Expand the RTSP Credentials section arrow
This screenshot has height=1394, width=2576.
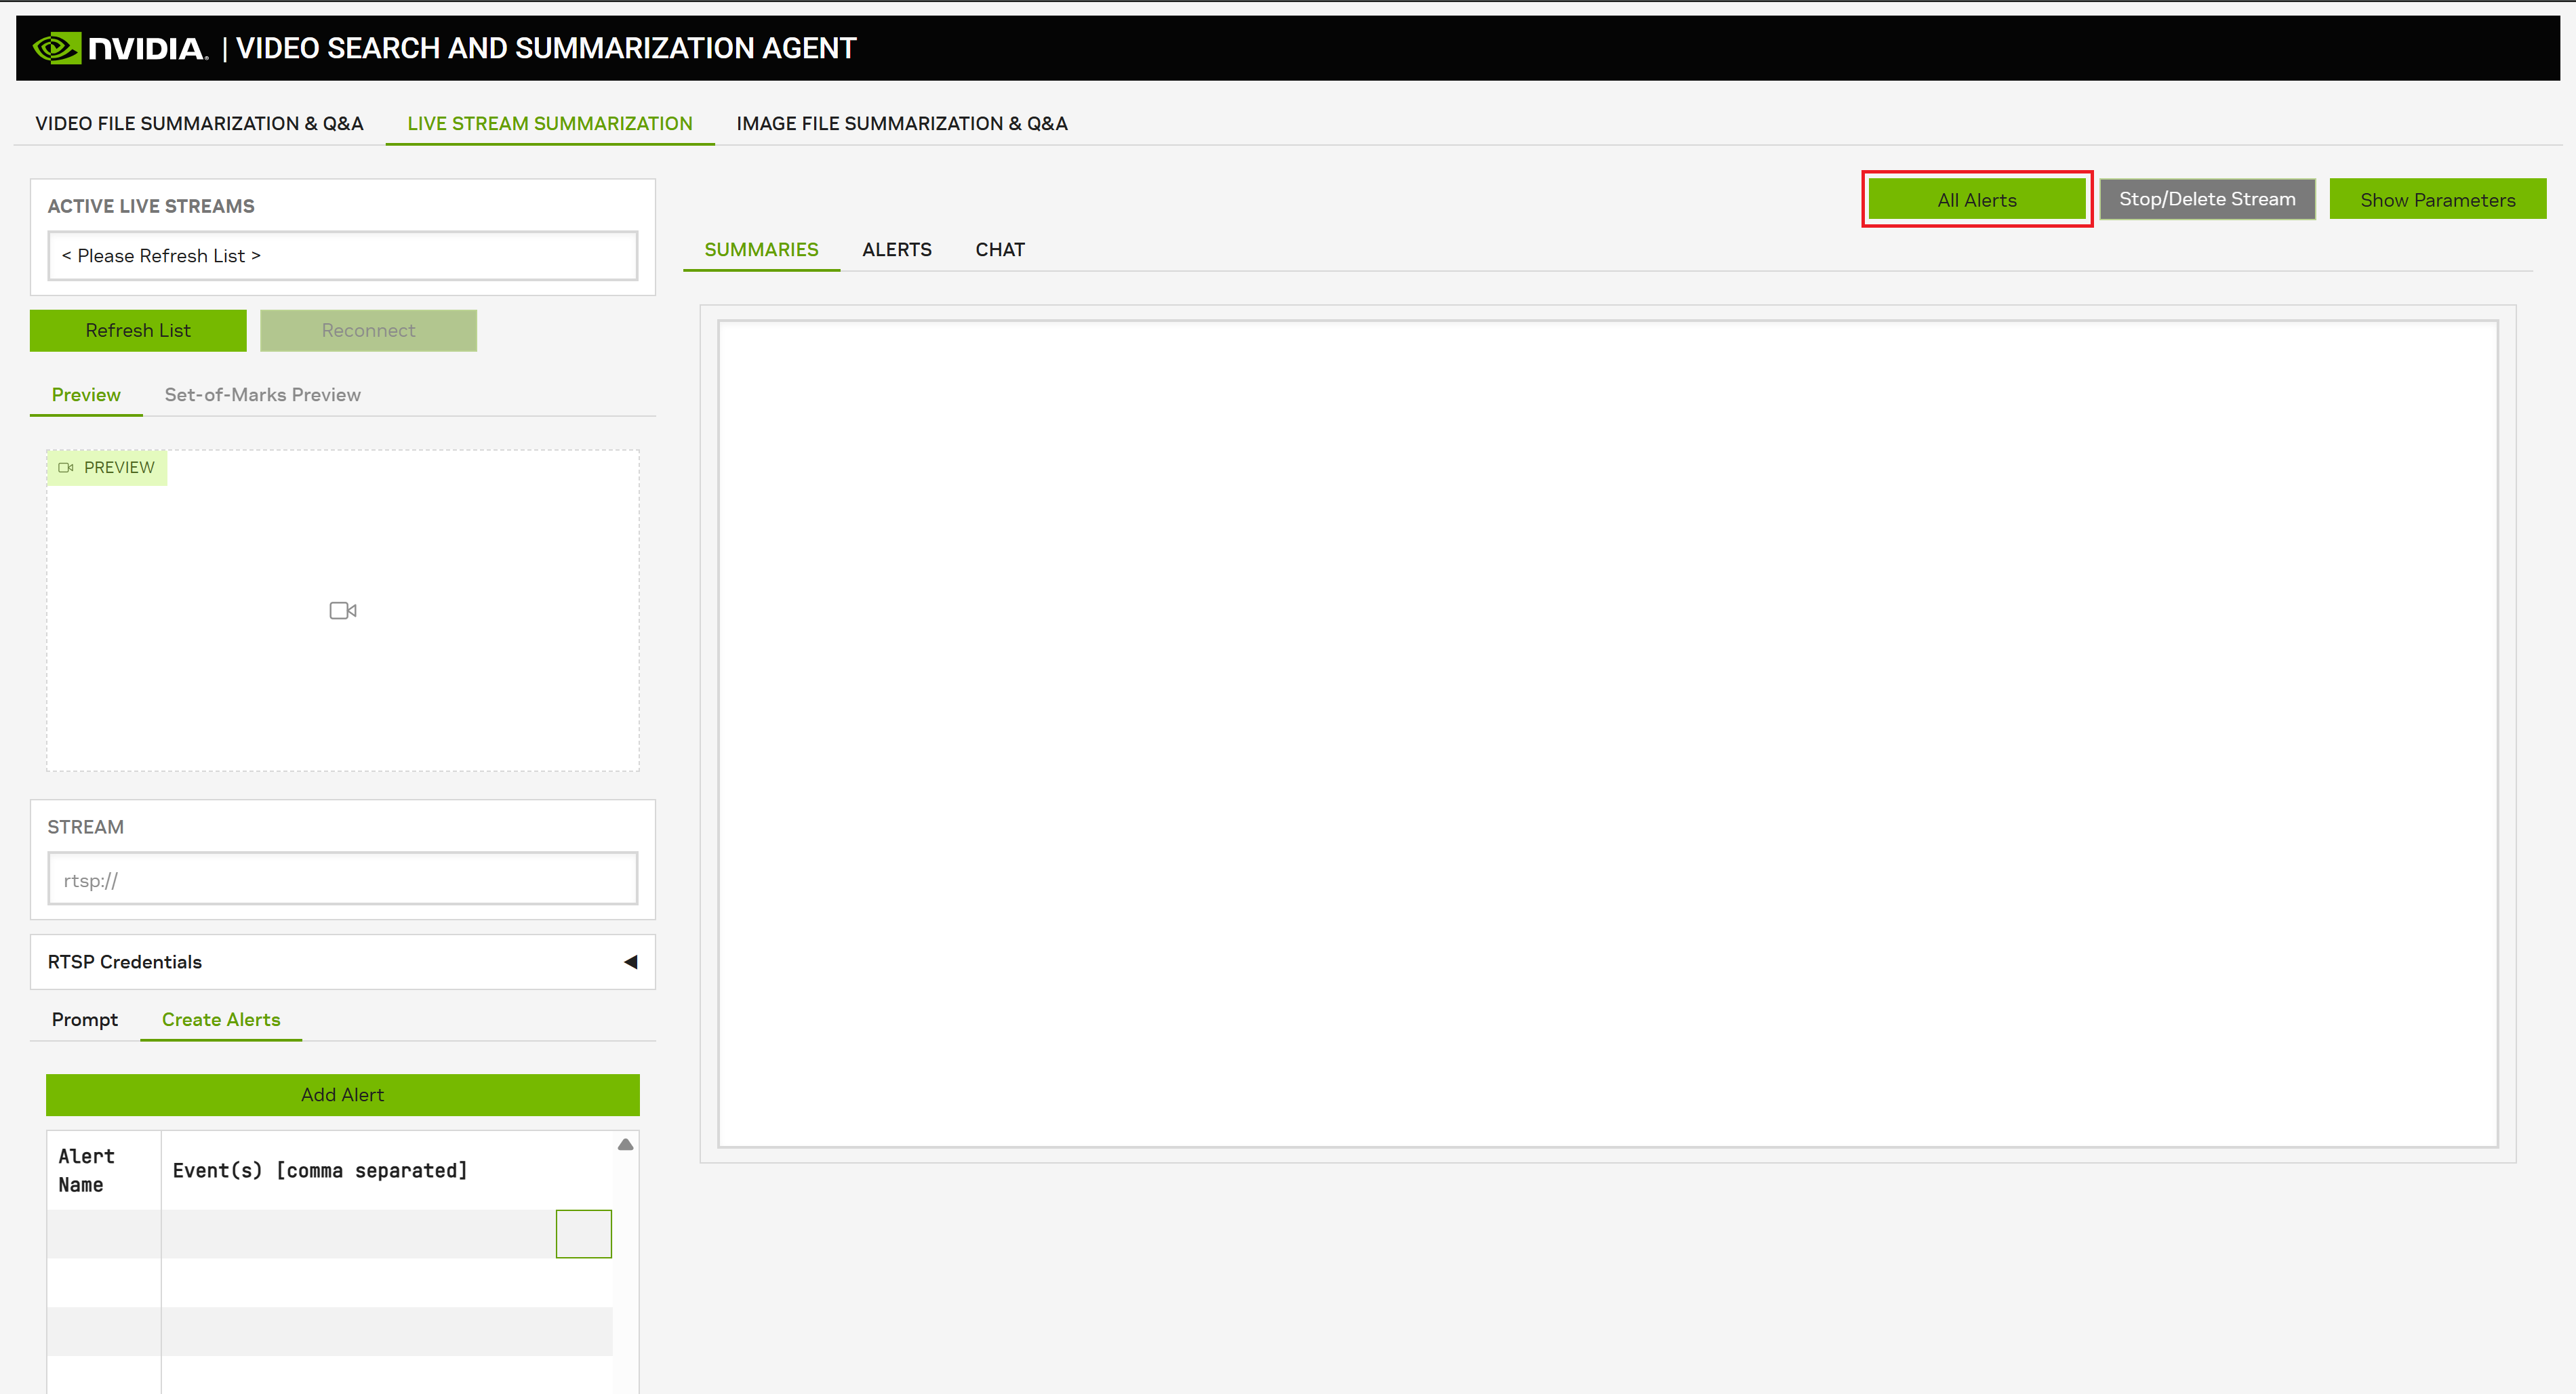[x=630, y=961]
